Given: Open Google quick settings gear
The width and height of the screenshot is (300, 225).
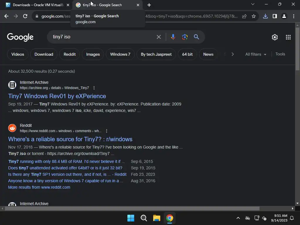Looking at the screenshot, I should pyautogui.click(x=275, y=37).
